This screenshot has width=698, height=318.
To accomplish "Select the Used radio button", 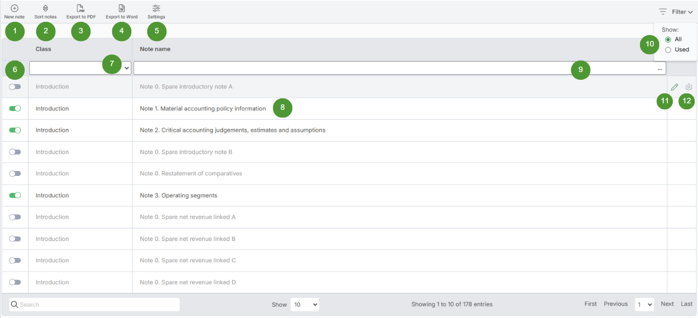I will (x=668, y=50).
